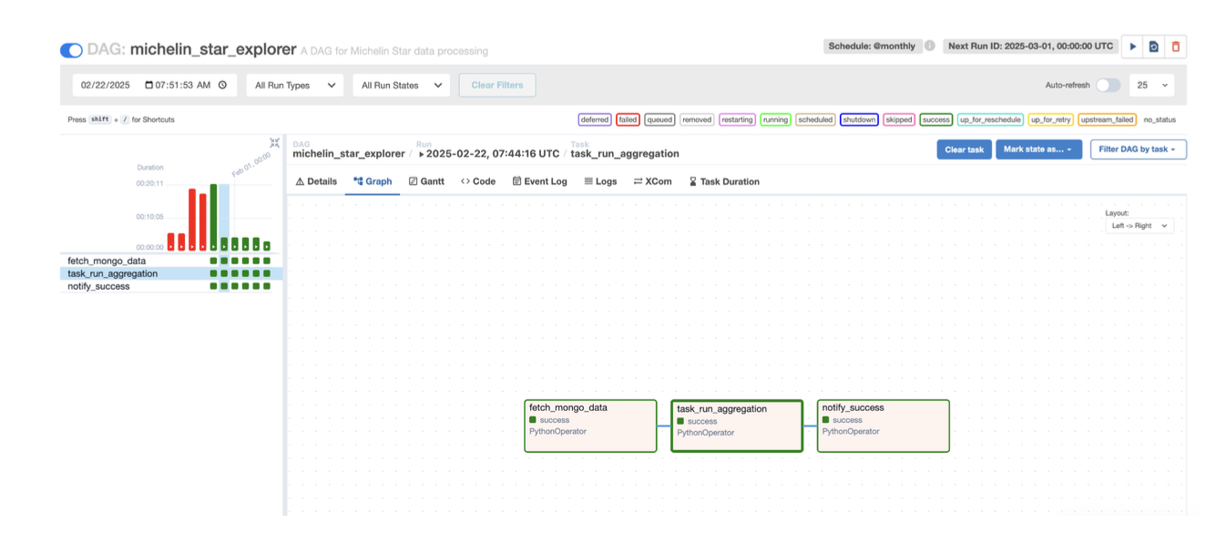Click the task_run_aggregation breadcrumb link
1206x534 pixels.
coord(625,154)
